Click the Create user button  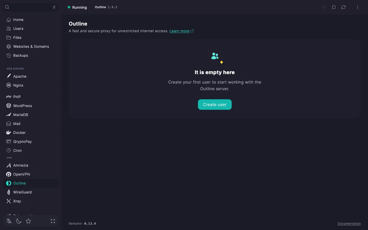coord(215,105)
